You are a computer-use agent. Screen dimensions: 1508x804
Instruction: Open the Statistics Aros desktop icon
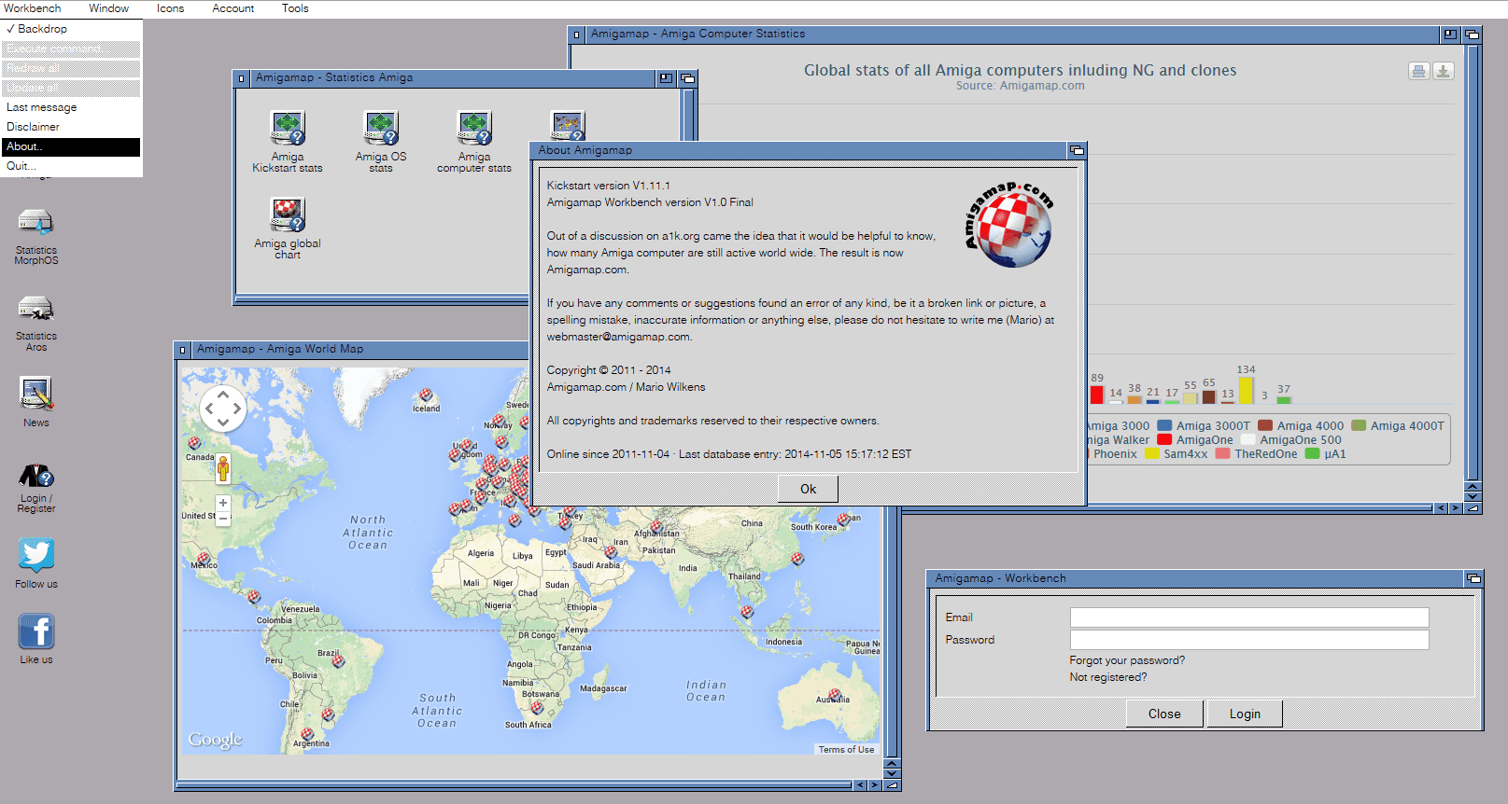(35, 309)
